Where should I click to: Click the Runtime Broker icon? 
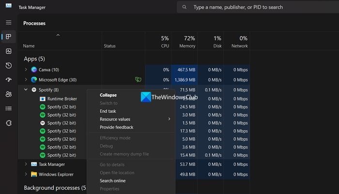tap(43, 99)
